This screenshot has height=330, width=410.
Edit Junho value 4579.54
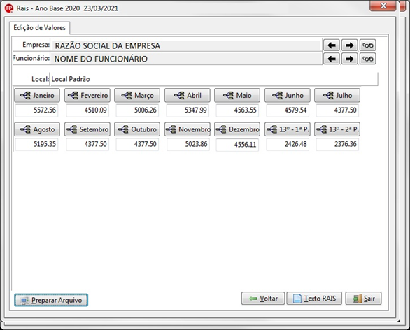coord(288,110)
